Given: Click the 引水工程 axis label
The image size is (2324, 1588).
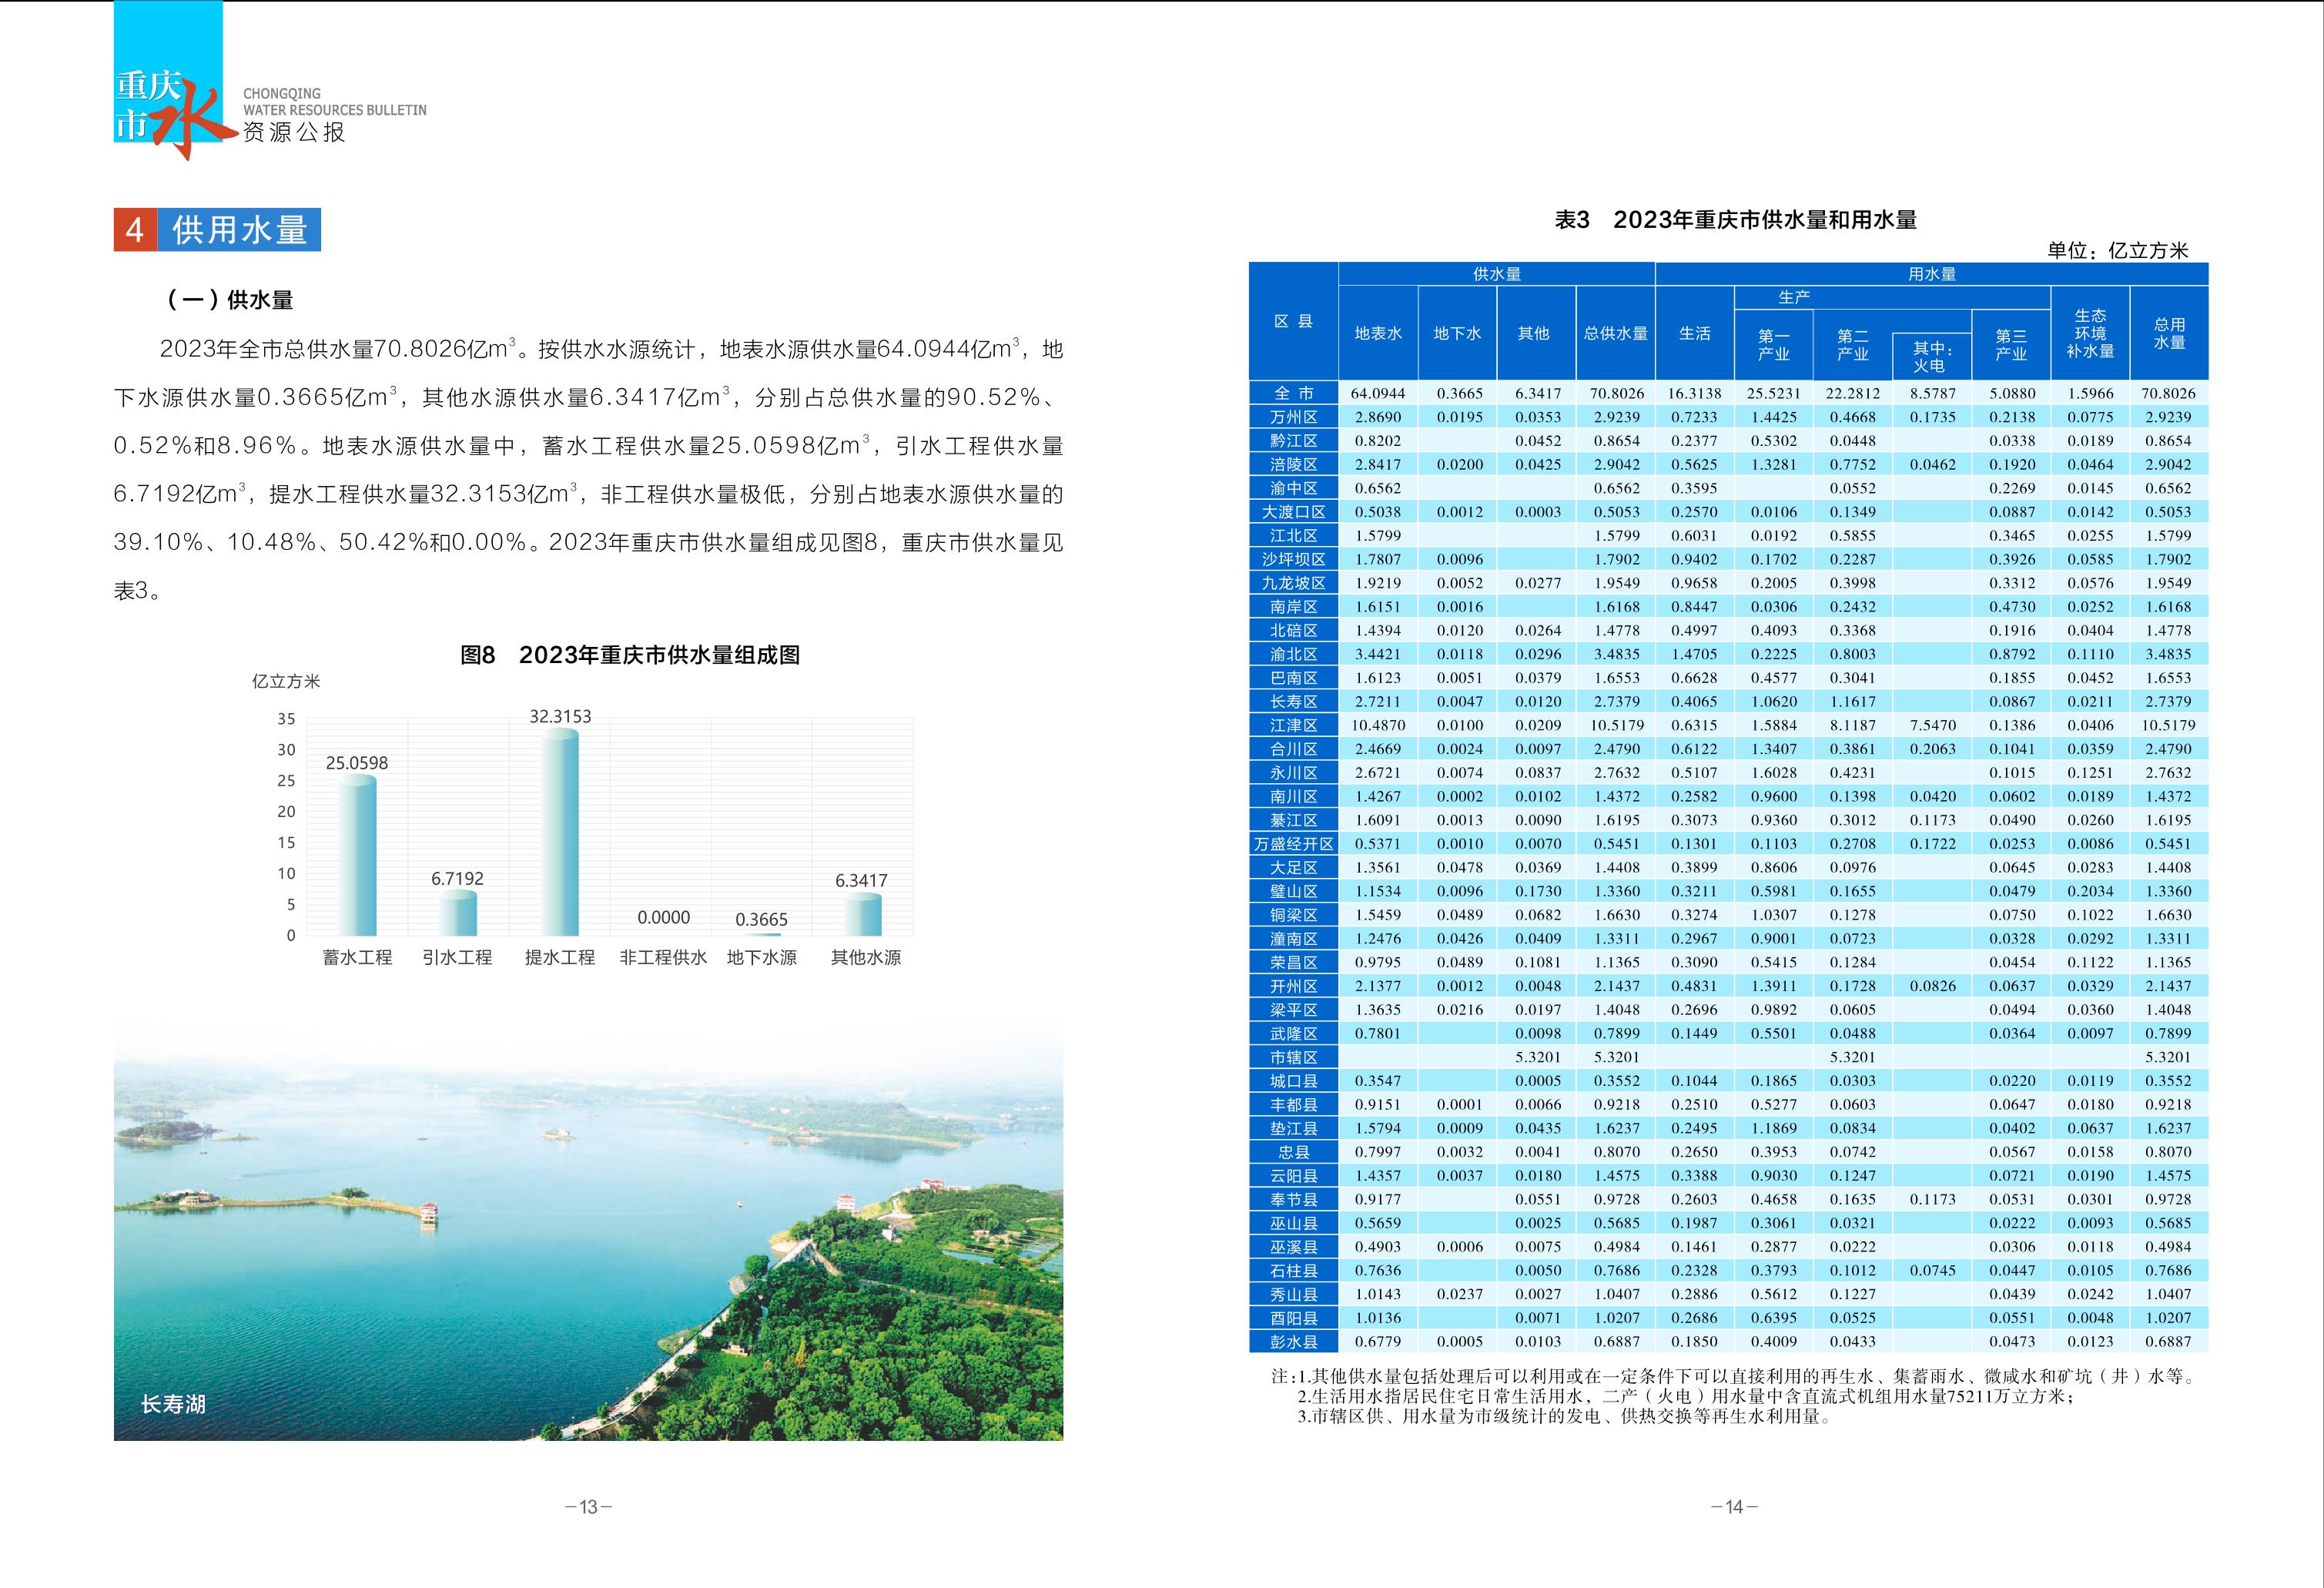Looking at the screenshot, I should coord(457,958).
